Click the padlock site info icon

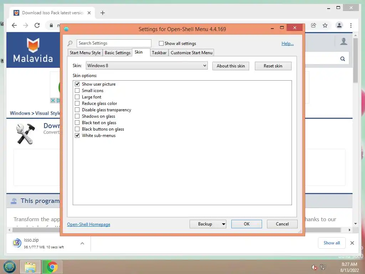pos(51,25)
